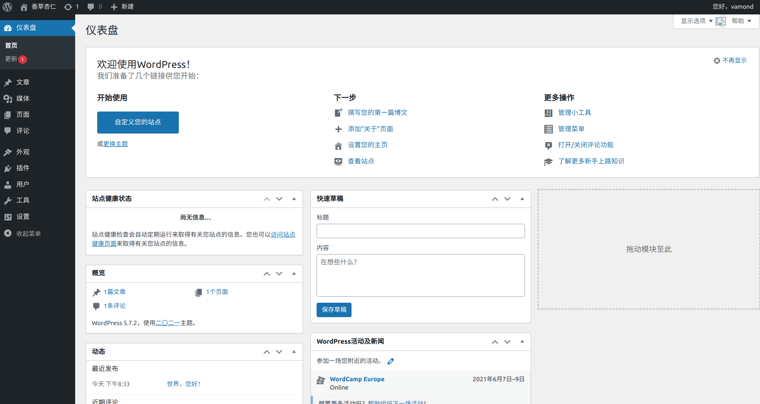
Task: Click the graduation cap icon
Action: tap(549, 162)
